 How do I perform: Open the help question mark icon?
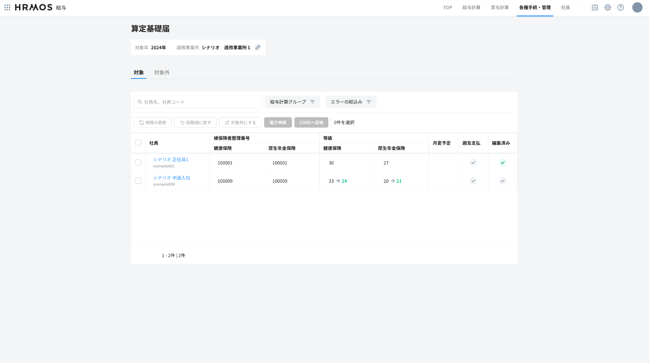point(620,7)
